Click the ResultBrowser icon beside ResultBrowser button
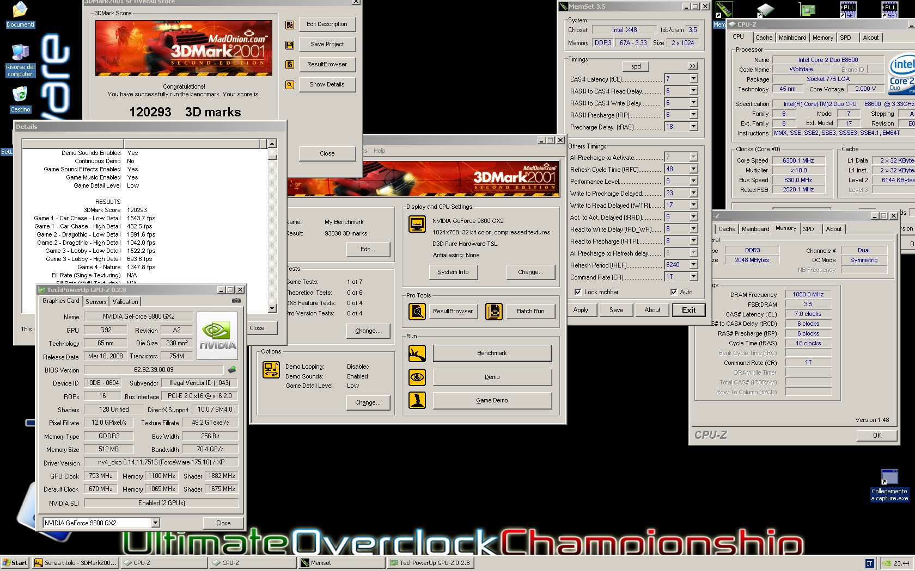Screen dimensions: 915x571 coord(290,65)
